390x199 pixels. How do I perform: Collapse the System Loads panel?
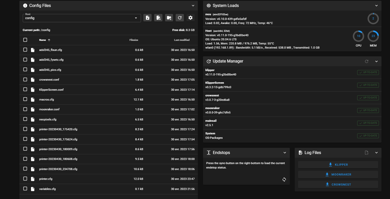[376, 5]
